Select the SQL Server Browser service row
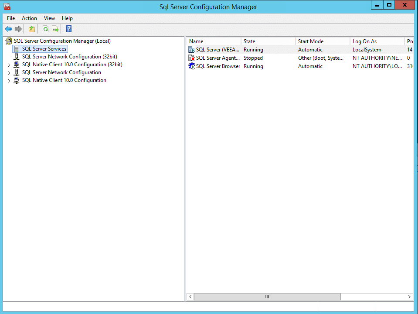This screenshot has width=418, height=314. click(x=300, y=66)
